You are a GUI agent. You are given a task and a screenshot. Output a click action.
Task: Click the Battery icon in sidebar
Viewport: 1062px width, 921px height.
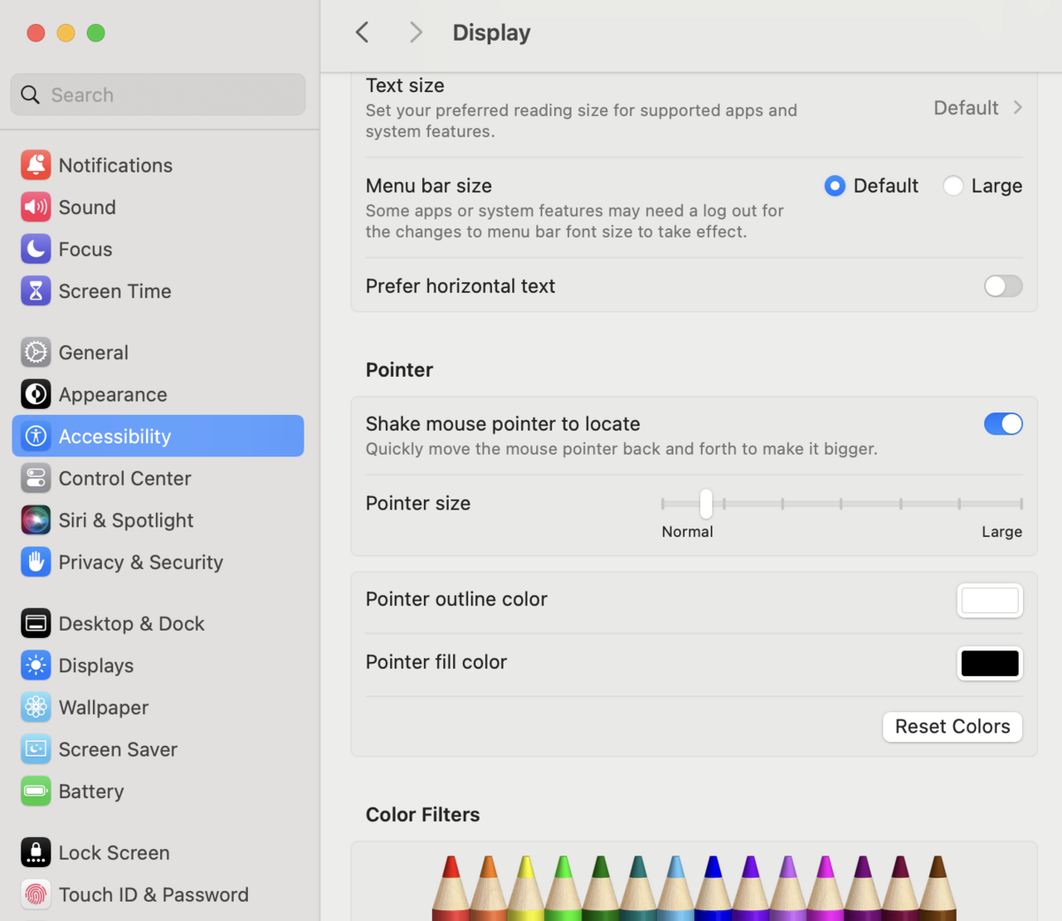[35, 791]
